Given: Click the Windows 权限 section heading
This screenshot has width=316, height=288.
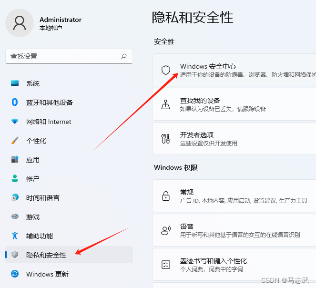Looking at the screenshot, I should tap(175, 167).
